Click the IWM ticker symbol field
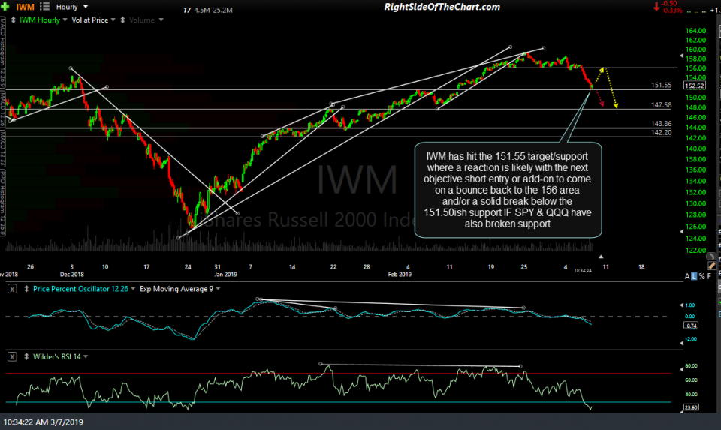This screenshot has width=721, height=430. point(26,7)
